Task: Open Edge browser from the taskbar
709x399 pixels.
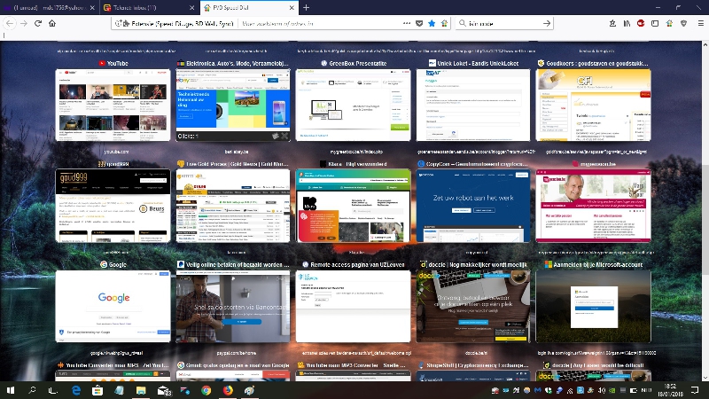Action: 76,389
